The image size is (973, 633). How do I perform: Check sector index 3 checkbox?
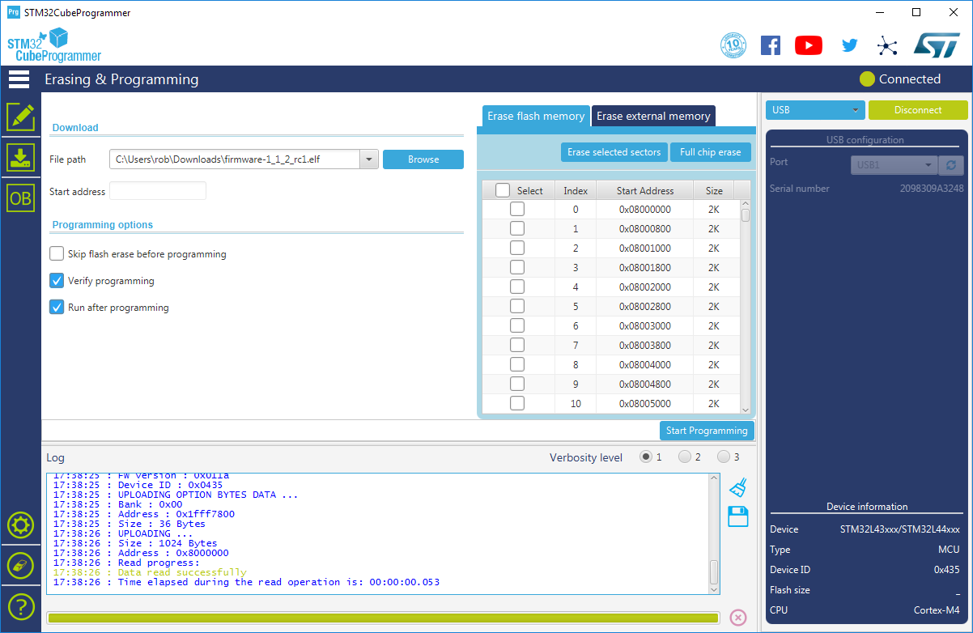(517, 267)
